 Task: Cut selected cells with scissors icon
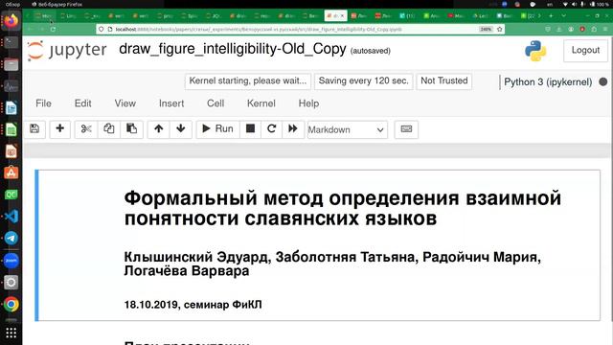(86, 128)
